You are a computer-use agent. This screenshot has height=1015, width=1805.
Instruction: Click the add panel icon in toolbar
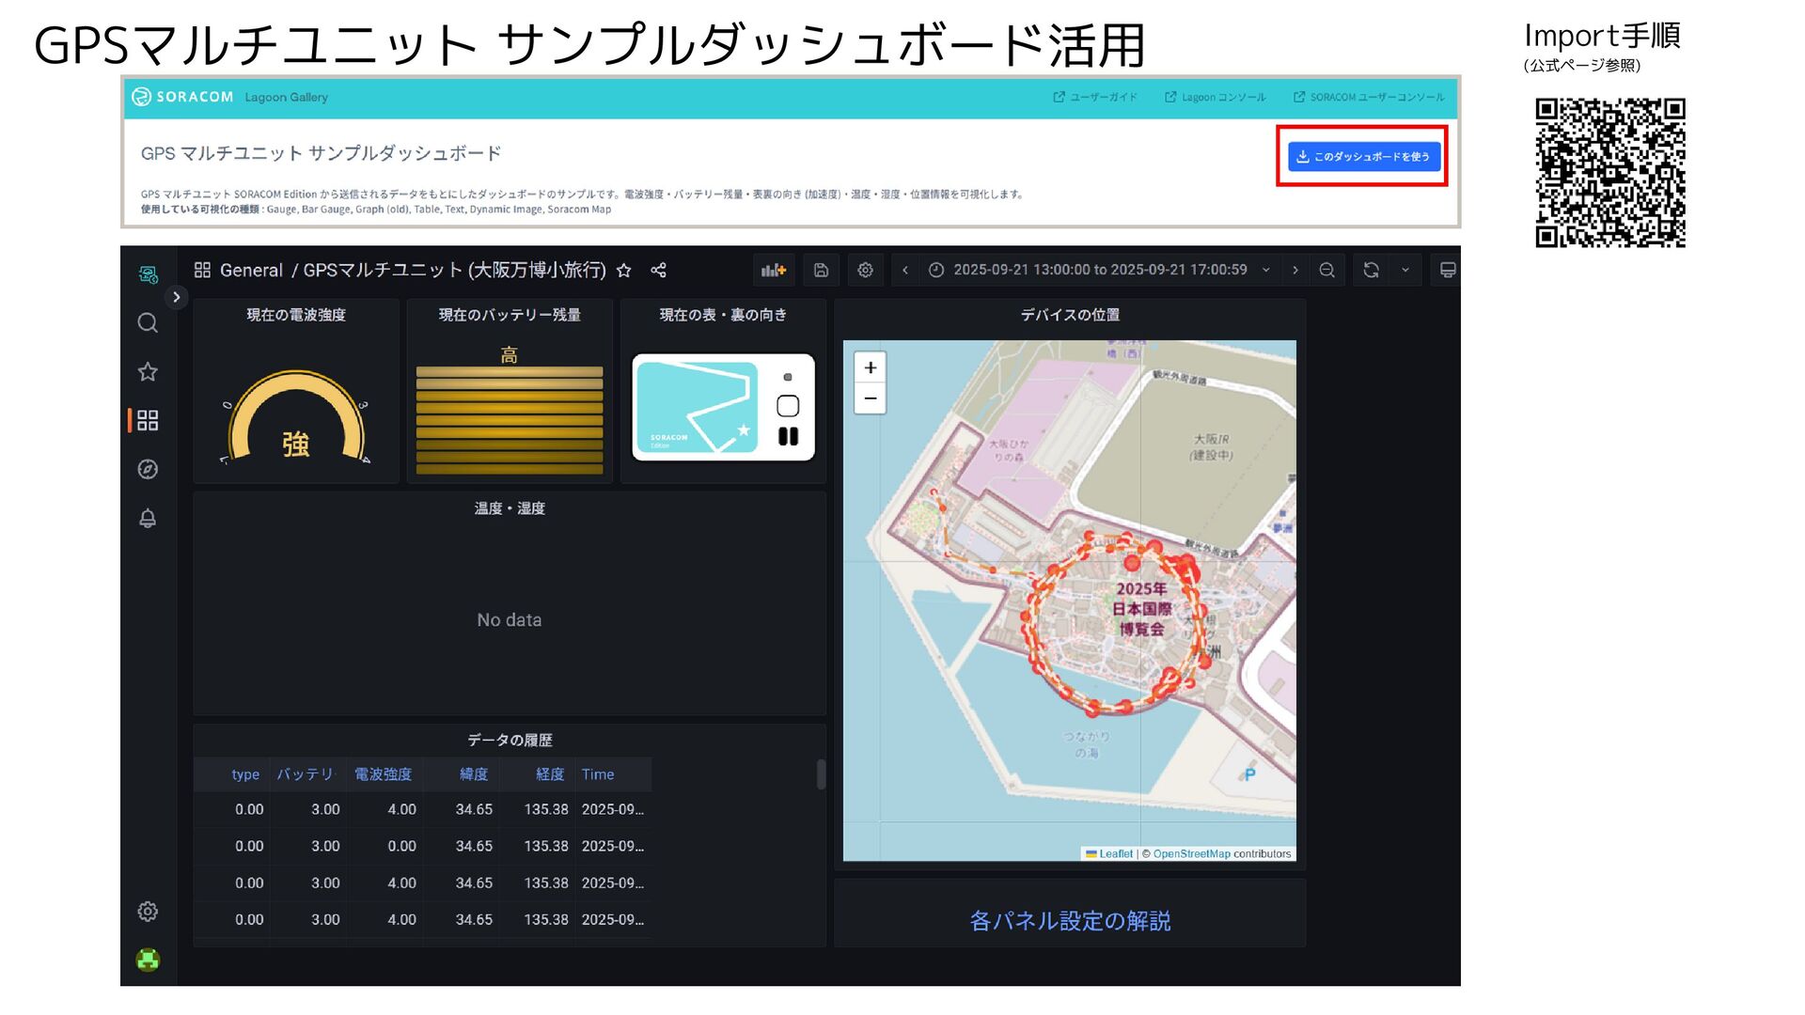coord(773,271)
